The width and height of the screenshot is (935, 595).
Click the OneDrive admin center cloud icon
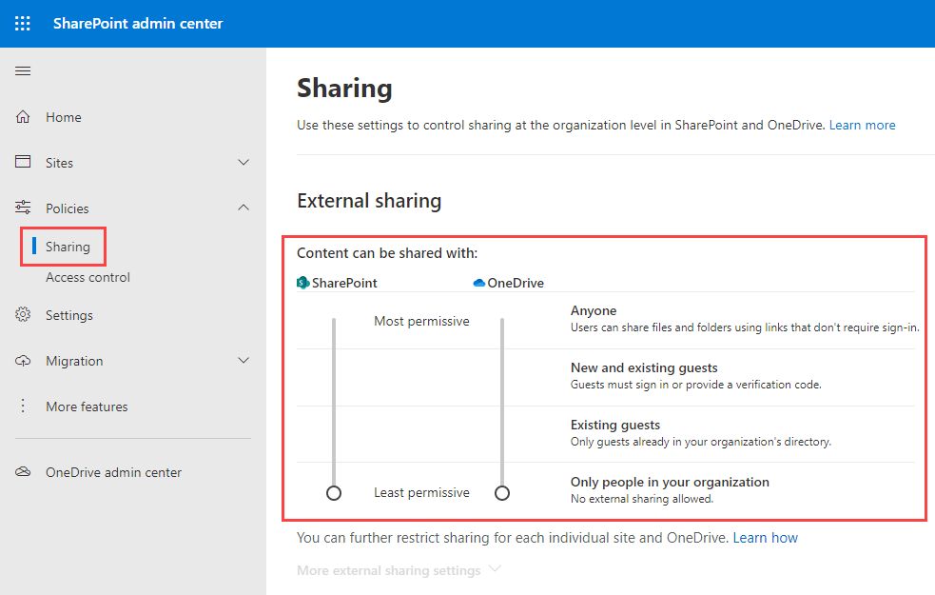23,472
